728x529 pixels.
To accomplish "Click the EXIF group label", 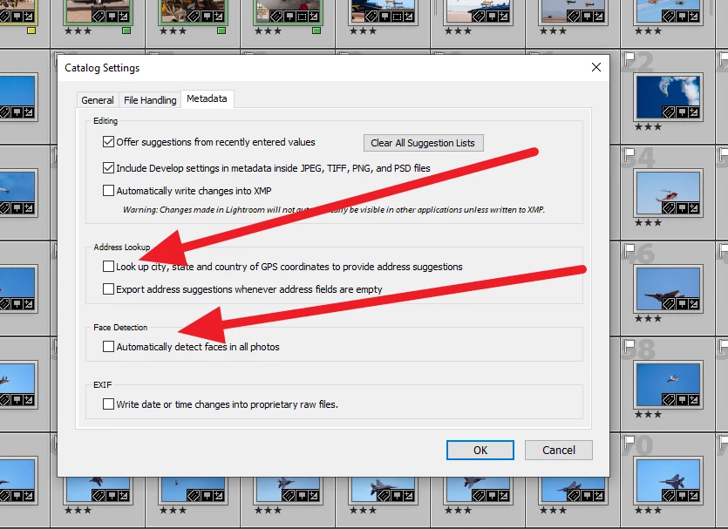I will (x=103, y=384).
